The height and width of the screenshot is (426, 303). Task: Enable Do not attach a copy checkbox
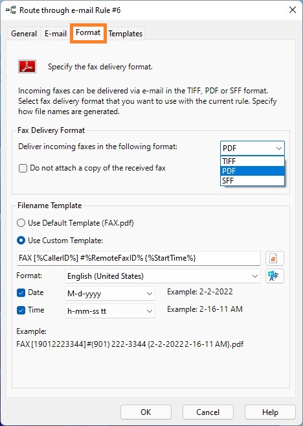23,168
